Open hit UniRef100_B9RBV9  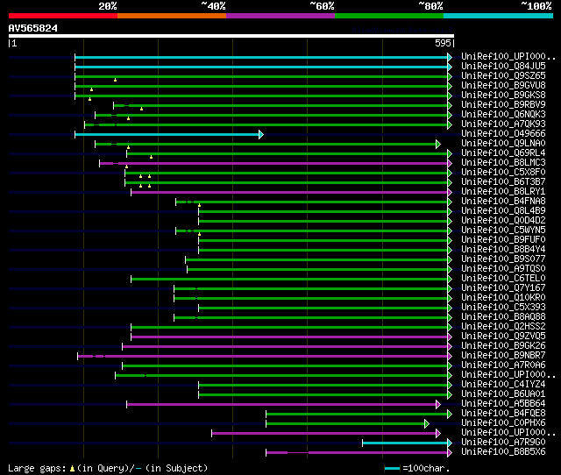[x=503, y=105]
